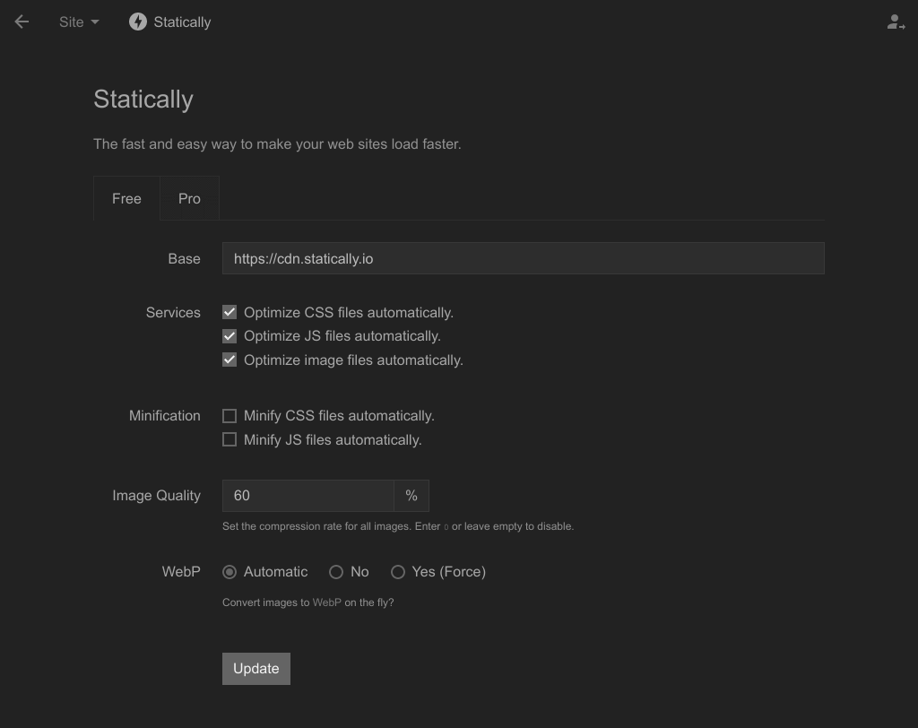918x728 pixels.
Task: Select the Automatic WebP option
Action: coord(229,572)
